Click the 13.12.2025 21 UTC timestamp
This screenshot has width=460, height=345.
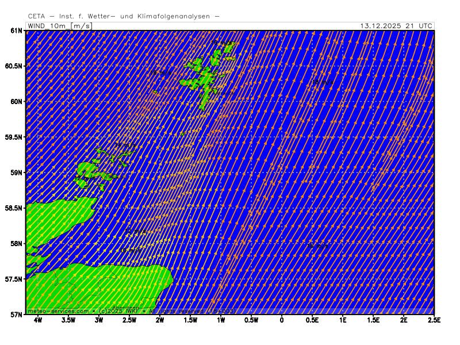click(x=396, y=26)
